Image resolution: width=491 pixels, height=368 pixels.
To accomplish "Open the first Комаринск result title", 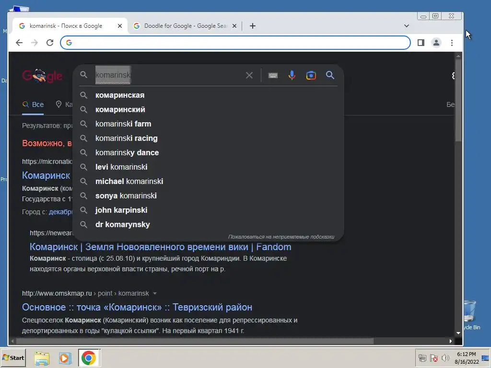I will [46, 175].
